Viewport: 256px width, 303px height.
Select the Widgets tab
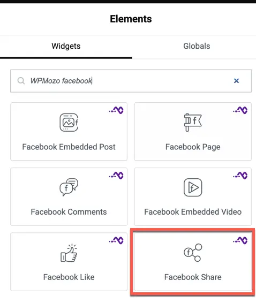pos(66,46)
